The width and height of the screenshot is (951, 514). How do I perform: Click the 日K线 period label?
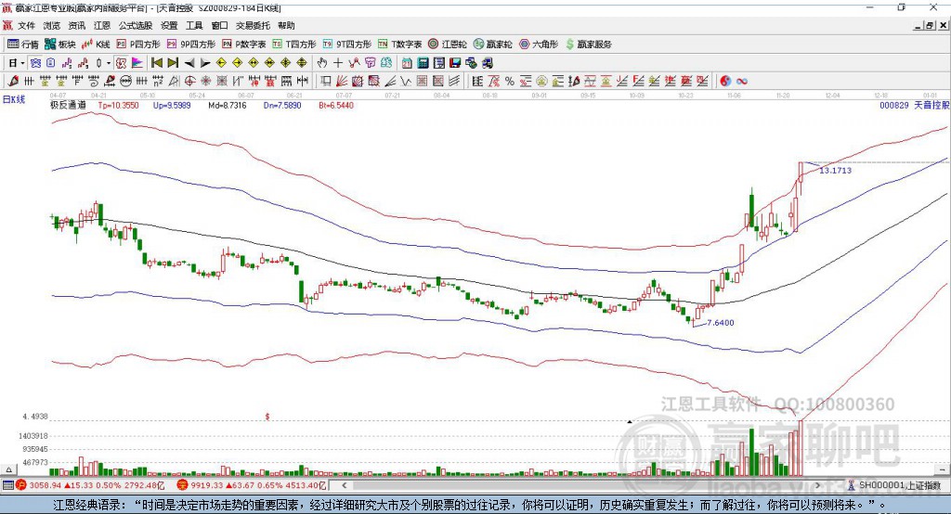coord(13,98)
